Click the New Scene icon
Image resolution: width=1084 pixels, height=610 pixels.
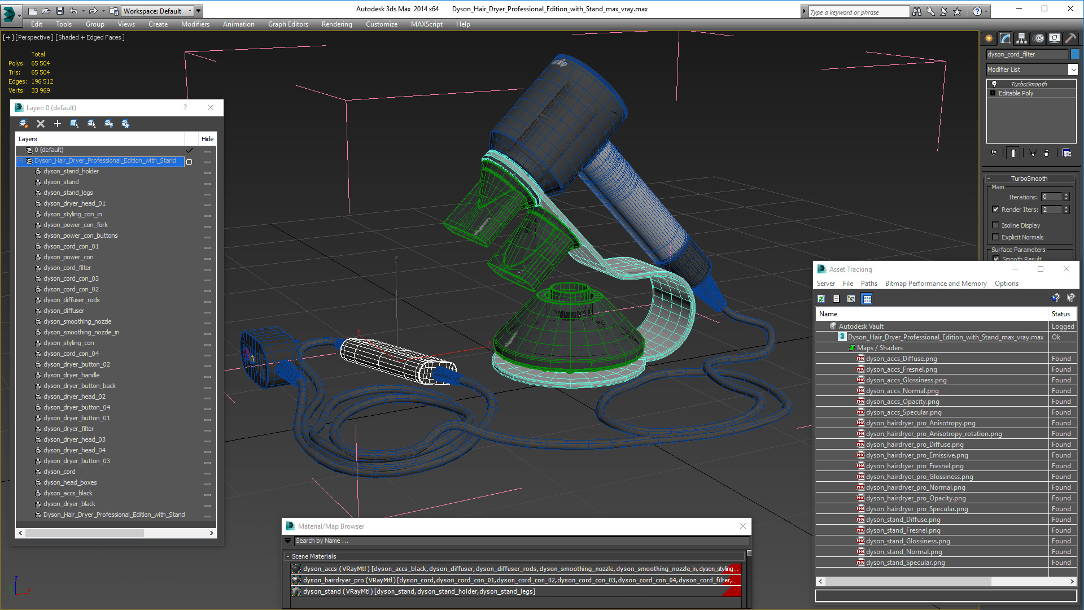coord(32,11)
